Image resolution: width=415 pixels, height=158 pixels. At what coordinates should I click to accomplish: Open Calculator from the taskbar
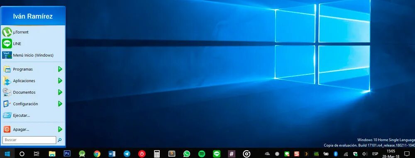click(x=157, y=154)
